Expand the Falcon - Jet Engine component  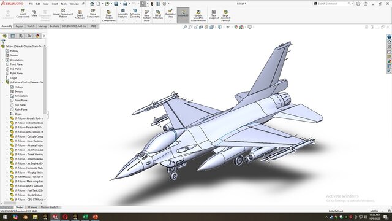click(7, 163)
